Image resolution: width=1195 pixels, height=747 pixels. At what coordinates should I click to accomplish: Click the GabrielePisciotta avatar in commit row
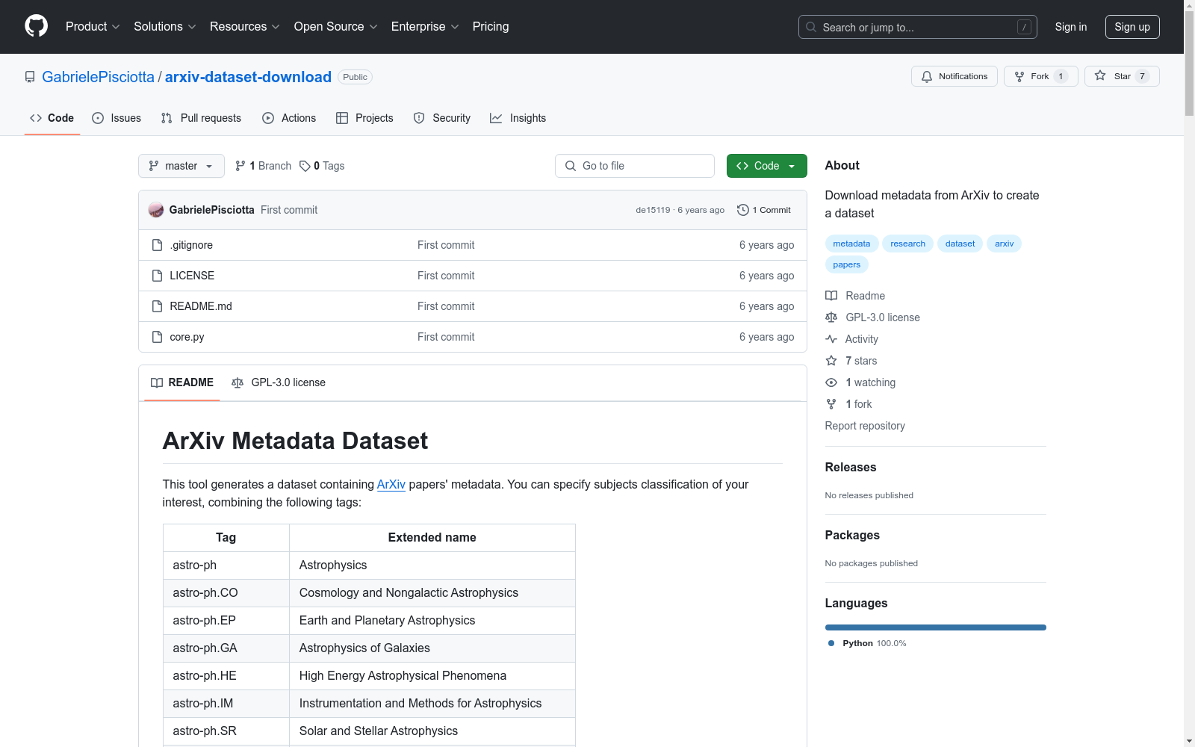click(x=156, y=210)
